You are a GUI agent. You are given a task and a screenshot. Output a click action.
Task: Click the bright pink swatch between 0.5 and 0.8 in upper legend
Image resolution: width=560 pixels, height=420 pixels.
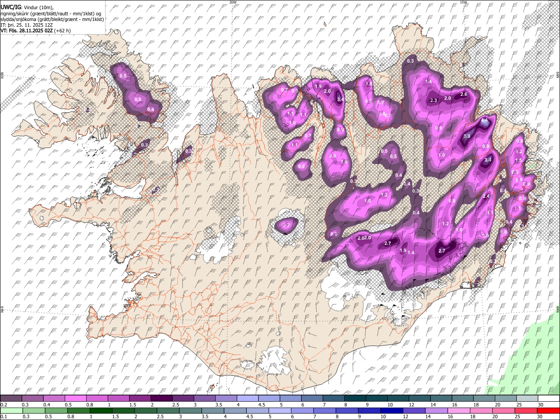[x=76, y=398]
